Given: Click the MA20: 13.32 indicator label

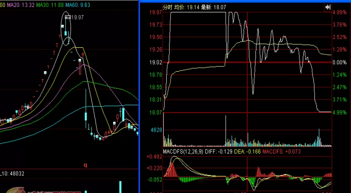Looking at the screenshot, I should click(x=20, y=5).
